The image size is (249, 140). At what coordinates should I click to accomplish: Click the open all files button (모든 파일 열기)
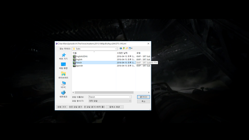pyautogui.click(x=75, y=107)
